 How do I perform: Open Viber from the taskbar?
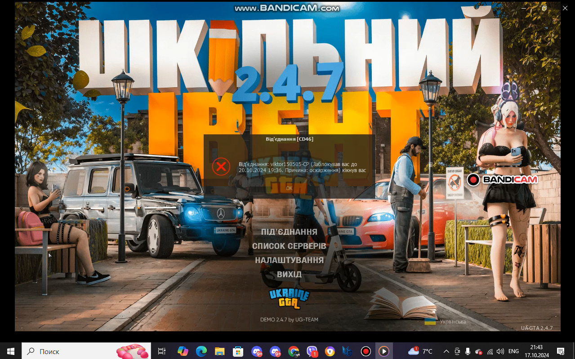pos(312,351)
